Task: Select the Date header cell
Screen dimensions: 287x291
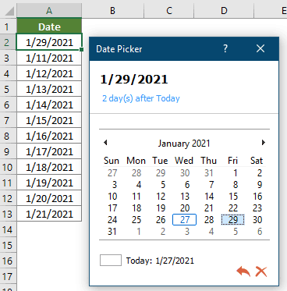Action: (49, 27)
